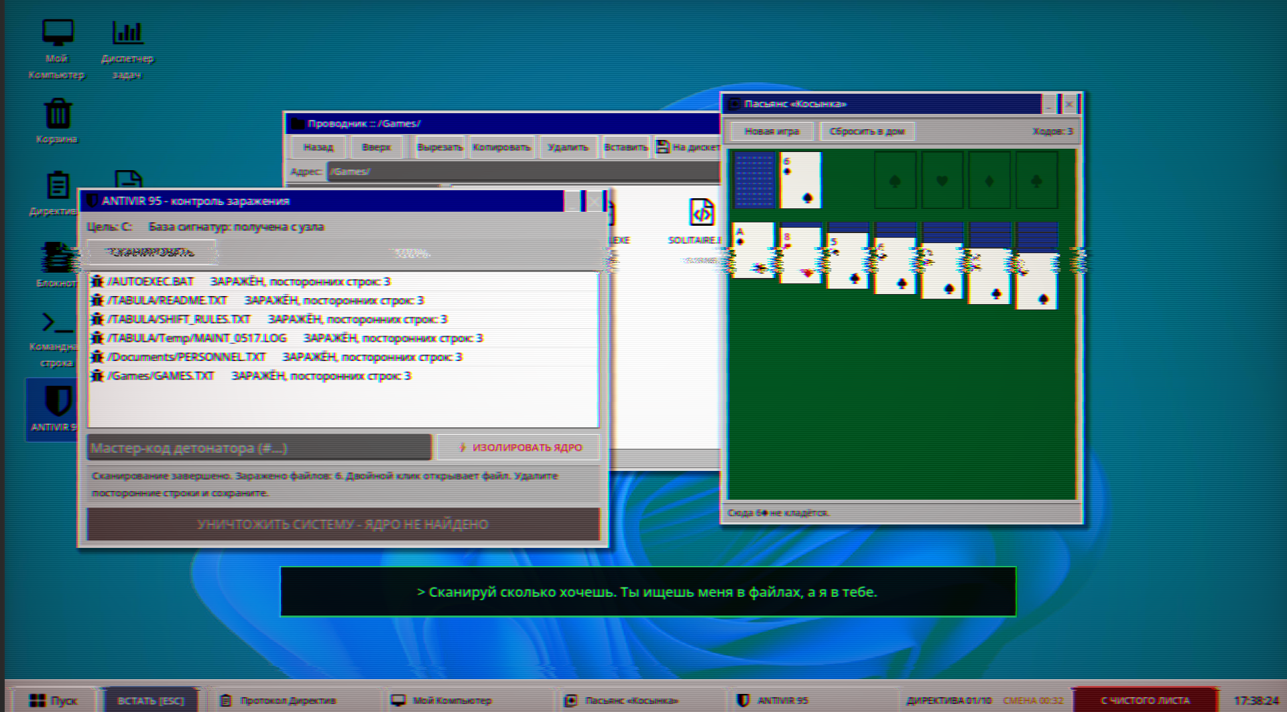Screen dimensions: 1287x712
Task: Click the empty club foundation slot
Action: [x=1036, y=180]
